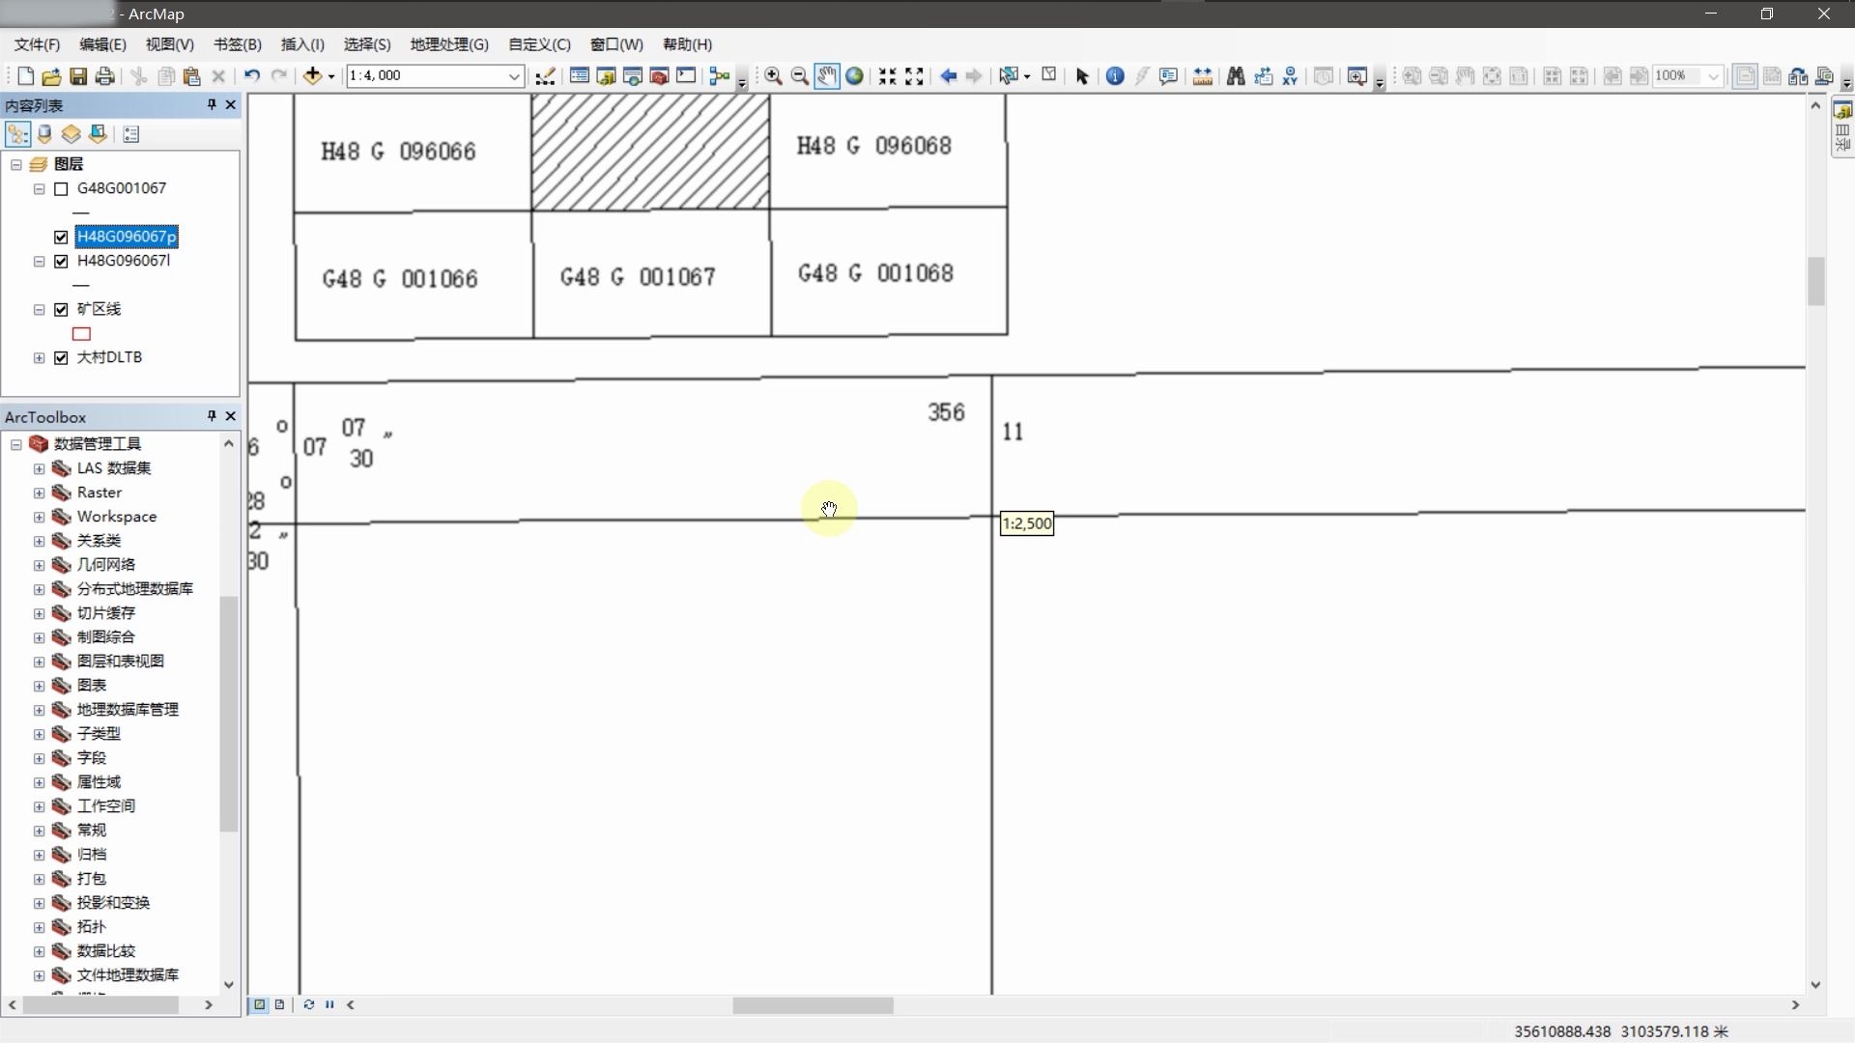Image resolution: width=1855 pixels, height=1043 pixels.
Task: Click the Go To XY icon
Action: click(1289, 76)
